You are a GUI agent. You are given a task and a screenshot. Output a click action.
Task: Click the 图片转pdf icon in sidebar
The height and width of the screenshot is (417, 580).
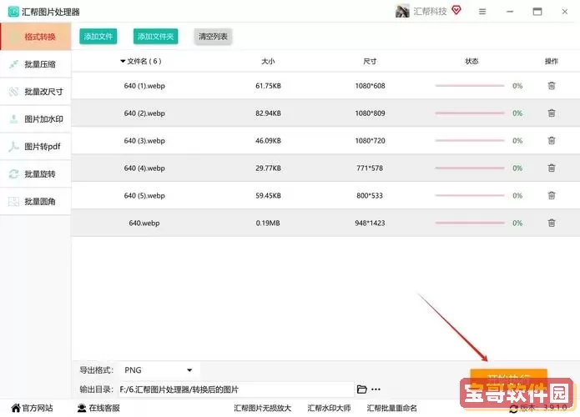tap(14, 147)
